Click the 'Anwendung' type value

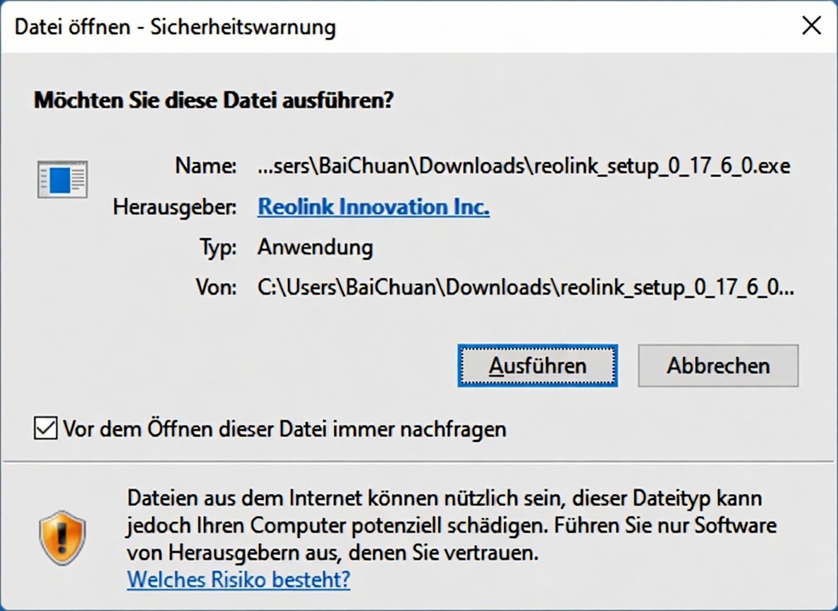click(x=316, y=248)
